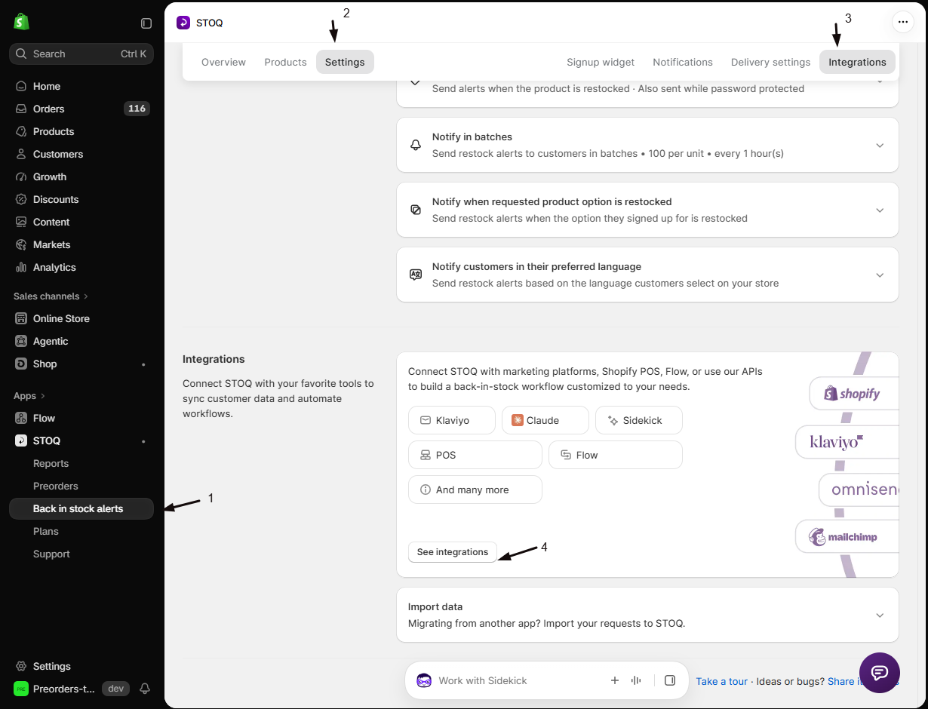This screenshot has width=928, height=709.
Task: Click the Discounts percent icon
Action: click(x=21, y=199)
